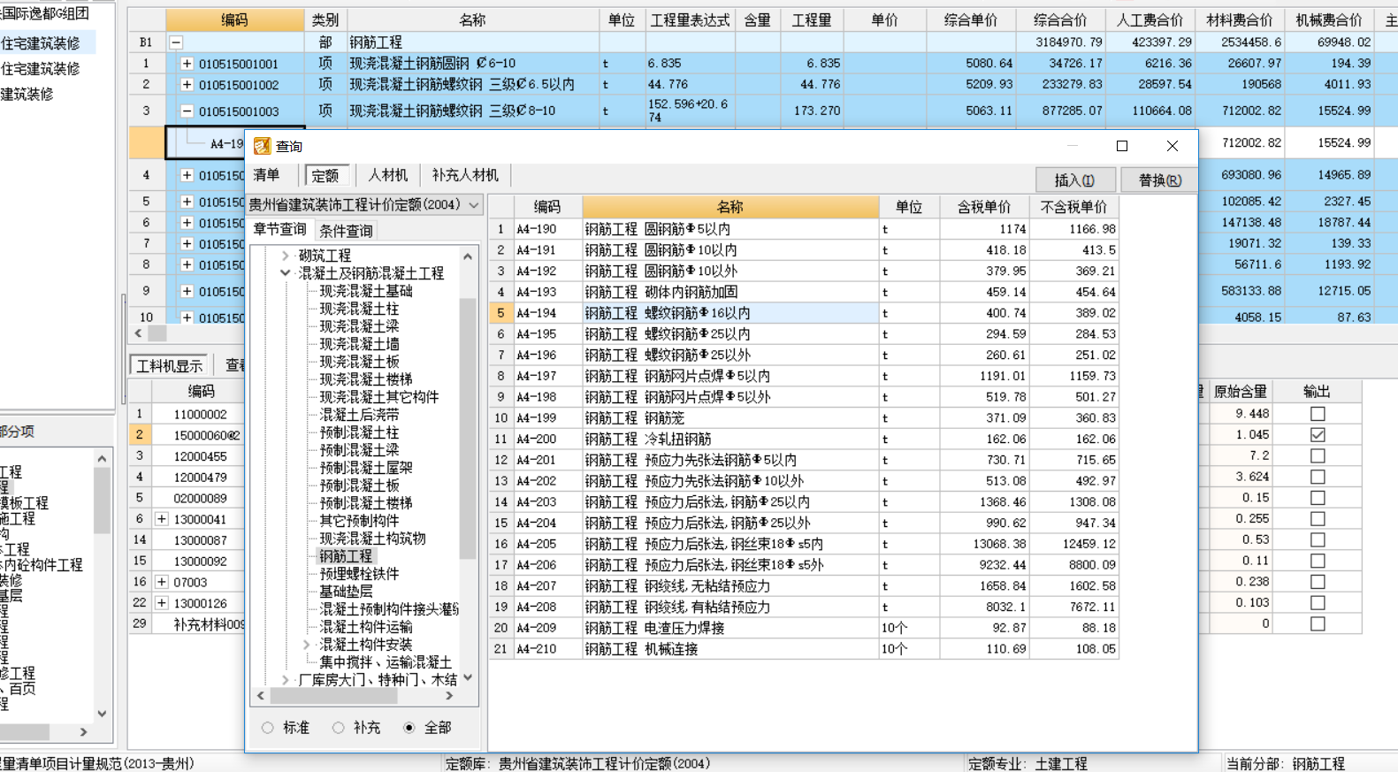Switch to the 定额 tab
The width and height of the screenshot is (1398, 772).
point(325,175)
